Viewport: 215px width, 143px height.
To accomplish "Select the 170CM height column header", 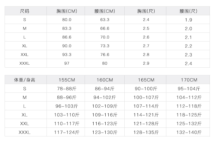I will pos(189,80).
